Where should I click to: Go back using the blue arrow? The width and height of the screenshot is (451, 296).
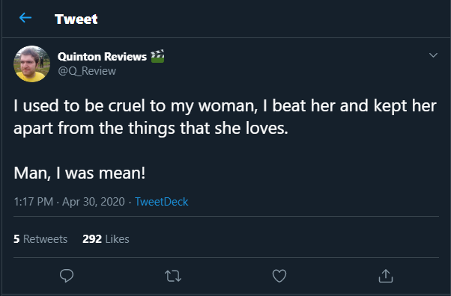coord(25,18)
